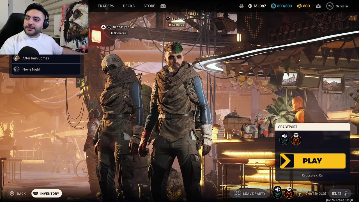Viewport: 359px width, 202px height.
Task: Open the Movie Night quest
Action: click(46, 69)
